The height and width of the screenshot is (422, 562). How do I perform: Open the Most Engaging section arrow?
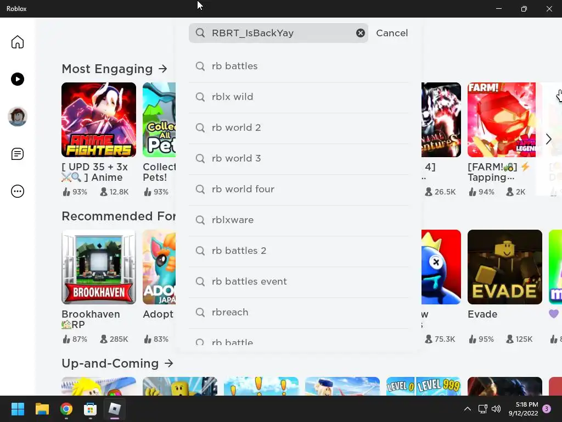(x=163, y=69)
